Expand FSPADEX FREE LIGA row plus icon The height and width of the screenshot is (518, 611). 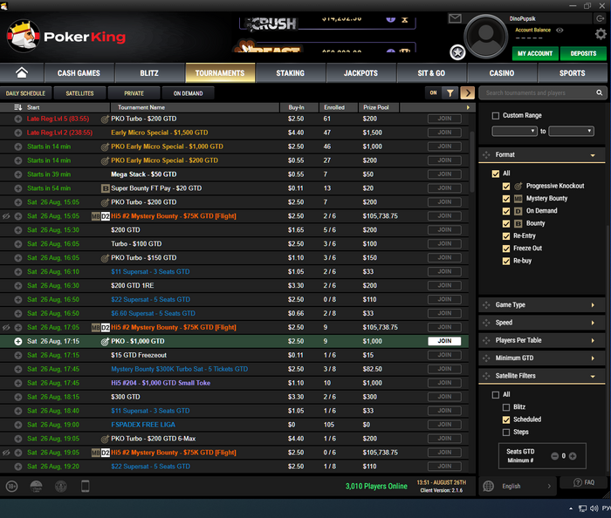(18, 425)
